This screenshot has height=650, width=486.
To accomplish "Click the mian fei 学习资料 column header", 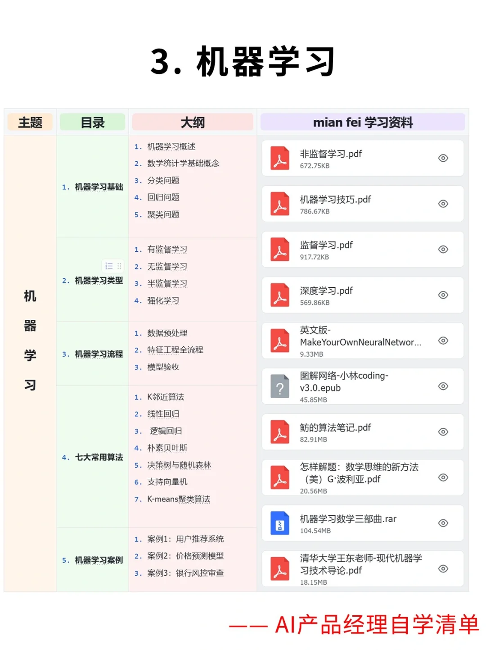I will tap(363, 122).
